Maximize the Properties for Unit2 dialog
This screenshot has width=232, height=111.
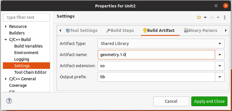[216, 6]
